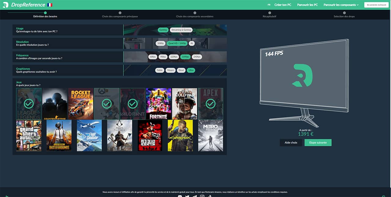The image size is (391, 197).
Task: Select the Grand Theft Auto V cover
Action: coord(29,136)
